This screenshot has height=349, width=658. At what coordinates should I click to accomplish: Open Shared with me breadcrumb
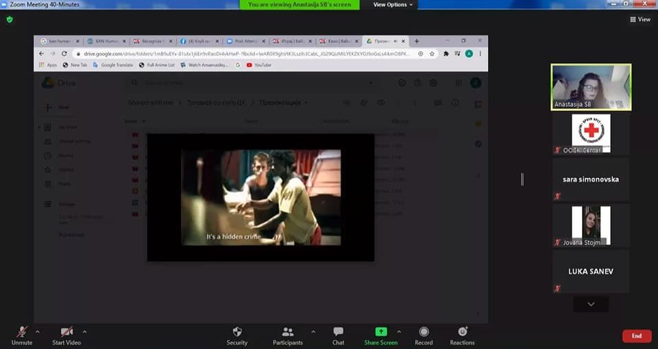pyautogui.click(x=150, y=102)
